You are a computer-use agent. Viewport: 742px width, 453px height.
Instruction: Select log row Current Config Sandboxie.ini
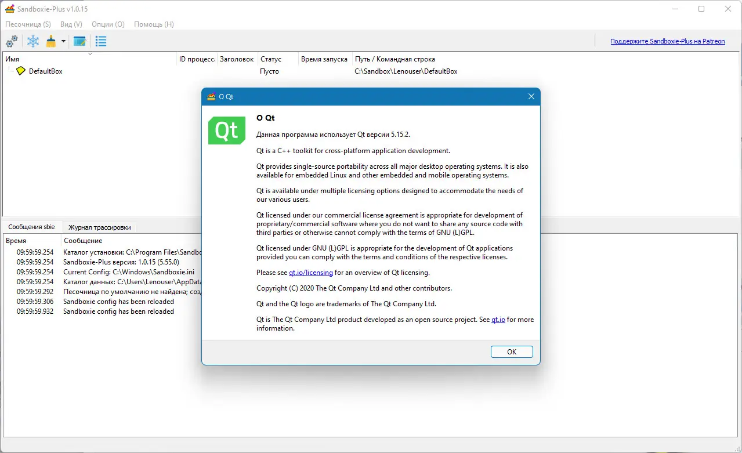pos(103,272)
